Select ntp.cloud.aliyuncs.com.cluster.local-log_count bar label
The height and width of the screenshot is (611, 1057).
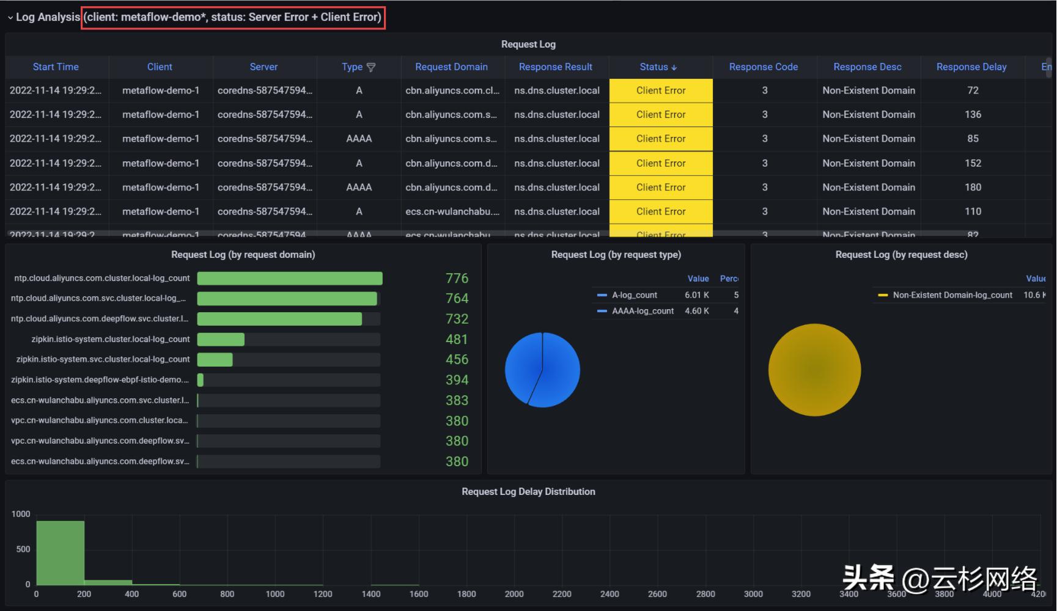click(x=102, y=278)
